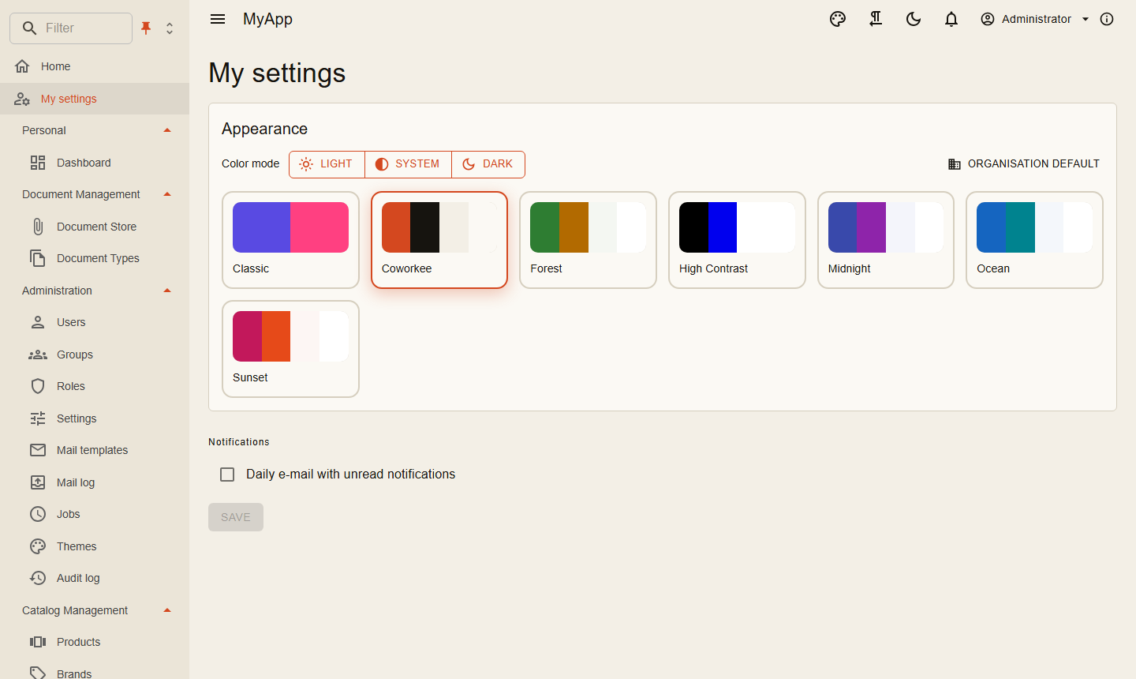Open the hamburger navigation menu
The height and width of the screenshot is (679, 1136).
[218, 19]
